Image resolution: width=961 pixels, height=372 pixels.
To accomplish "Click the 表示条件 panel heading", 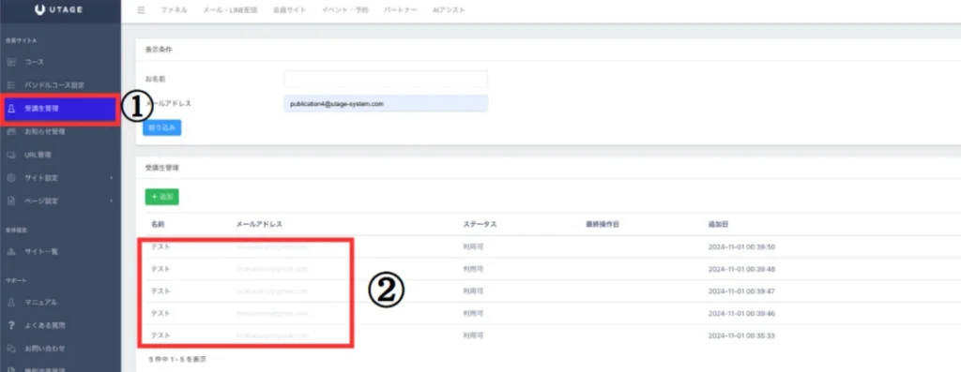I will 158,50.
